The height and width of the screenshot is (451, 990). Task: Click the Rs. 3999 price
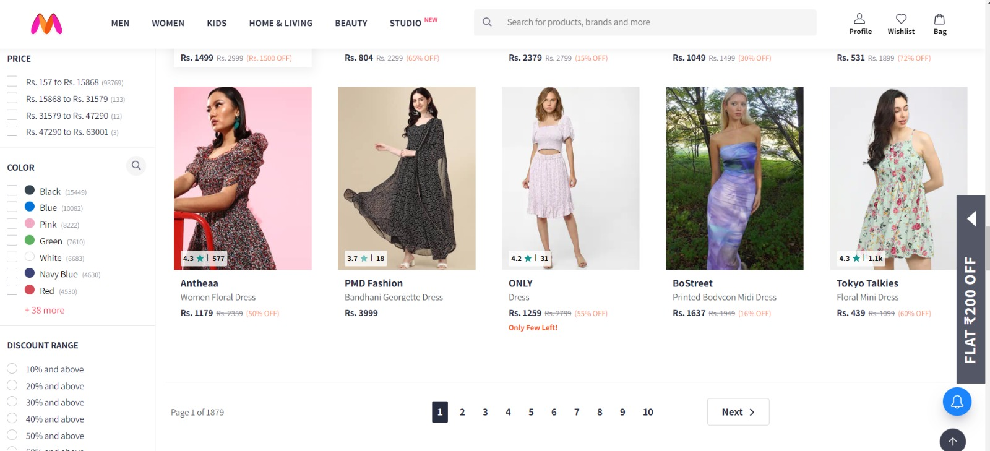[x=361, y=313]
